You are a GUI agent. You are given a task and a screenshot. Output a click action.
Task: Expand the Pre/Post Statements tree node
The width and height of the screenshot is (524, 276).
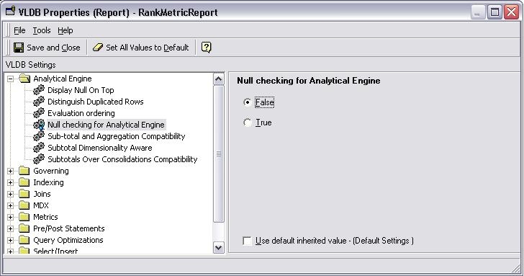[10, 229]
